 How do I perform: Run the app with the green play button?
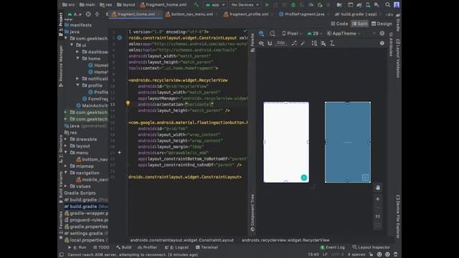267,5
